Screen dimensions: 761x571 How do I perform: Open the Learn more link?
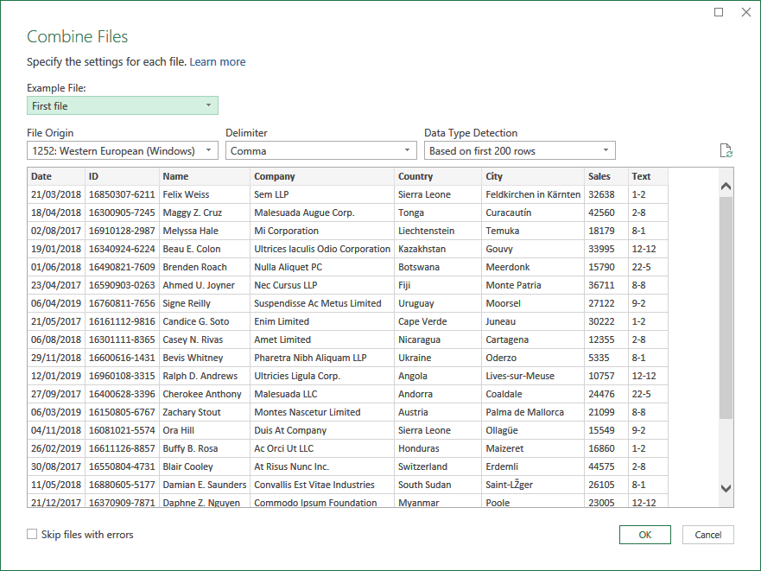pyautogui.click(x=218, y=61)
